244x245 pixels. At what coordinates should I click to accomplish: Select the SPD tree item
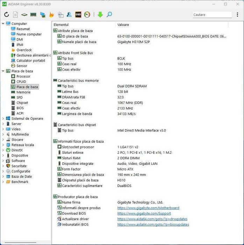pyautogui.click(x=19, y=98)
